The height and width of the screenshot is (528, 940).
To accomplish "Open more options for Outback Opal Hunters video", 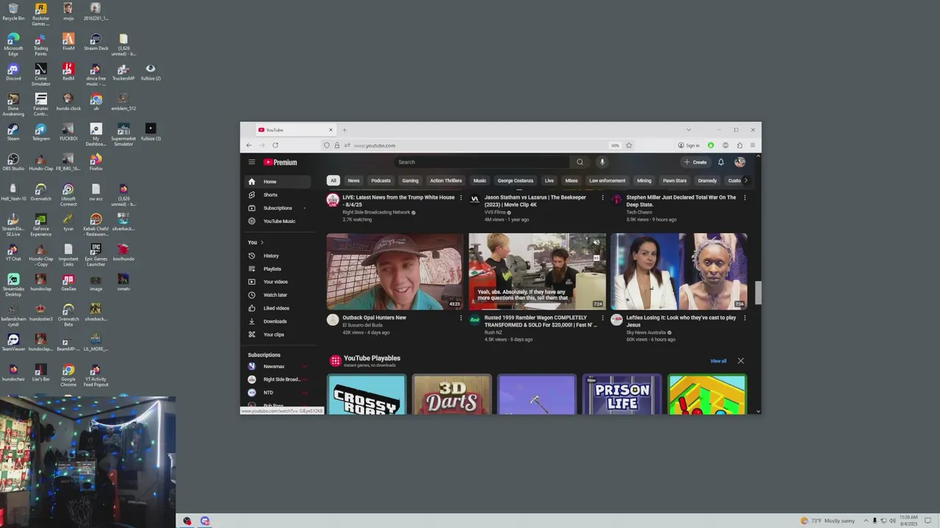I will (x=461, y=318).
